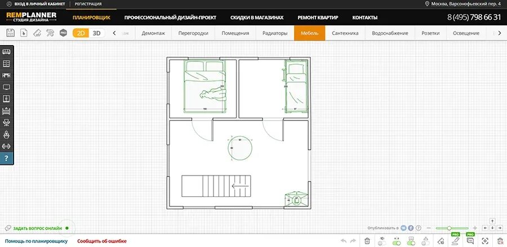507x247 pixels.
Task: Select the baby crib category icon
Action: pyautogui.click(x=6, y=111)
